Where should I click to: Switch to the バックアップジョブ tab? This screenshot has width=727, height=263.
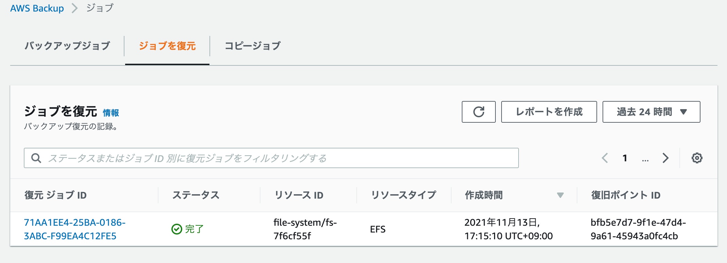tap(67, 46)
